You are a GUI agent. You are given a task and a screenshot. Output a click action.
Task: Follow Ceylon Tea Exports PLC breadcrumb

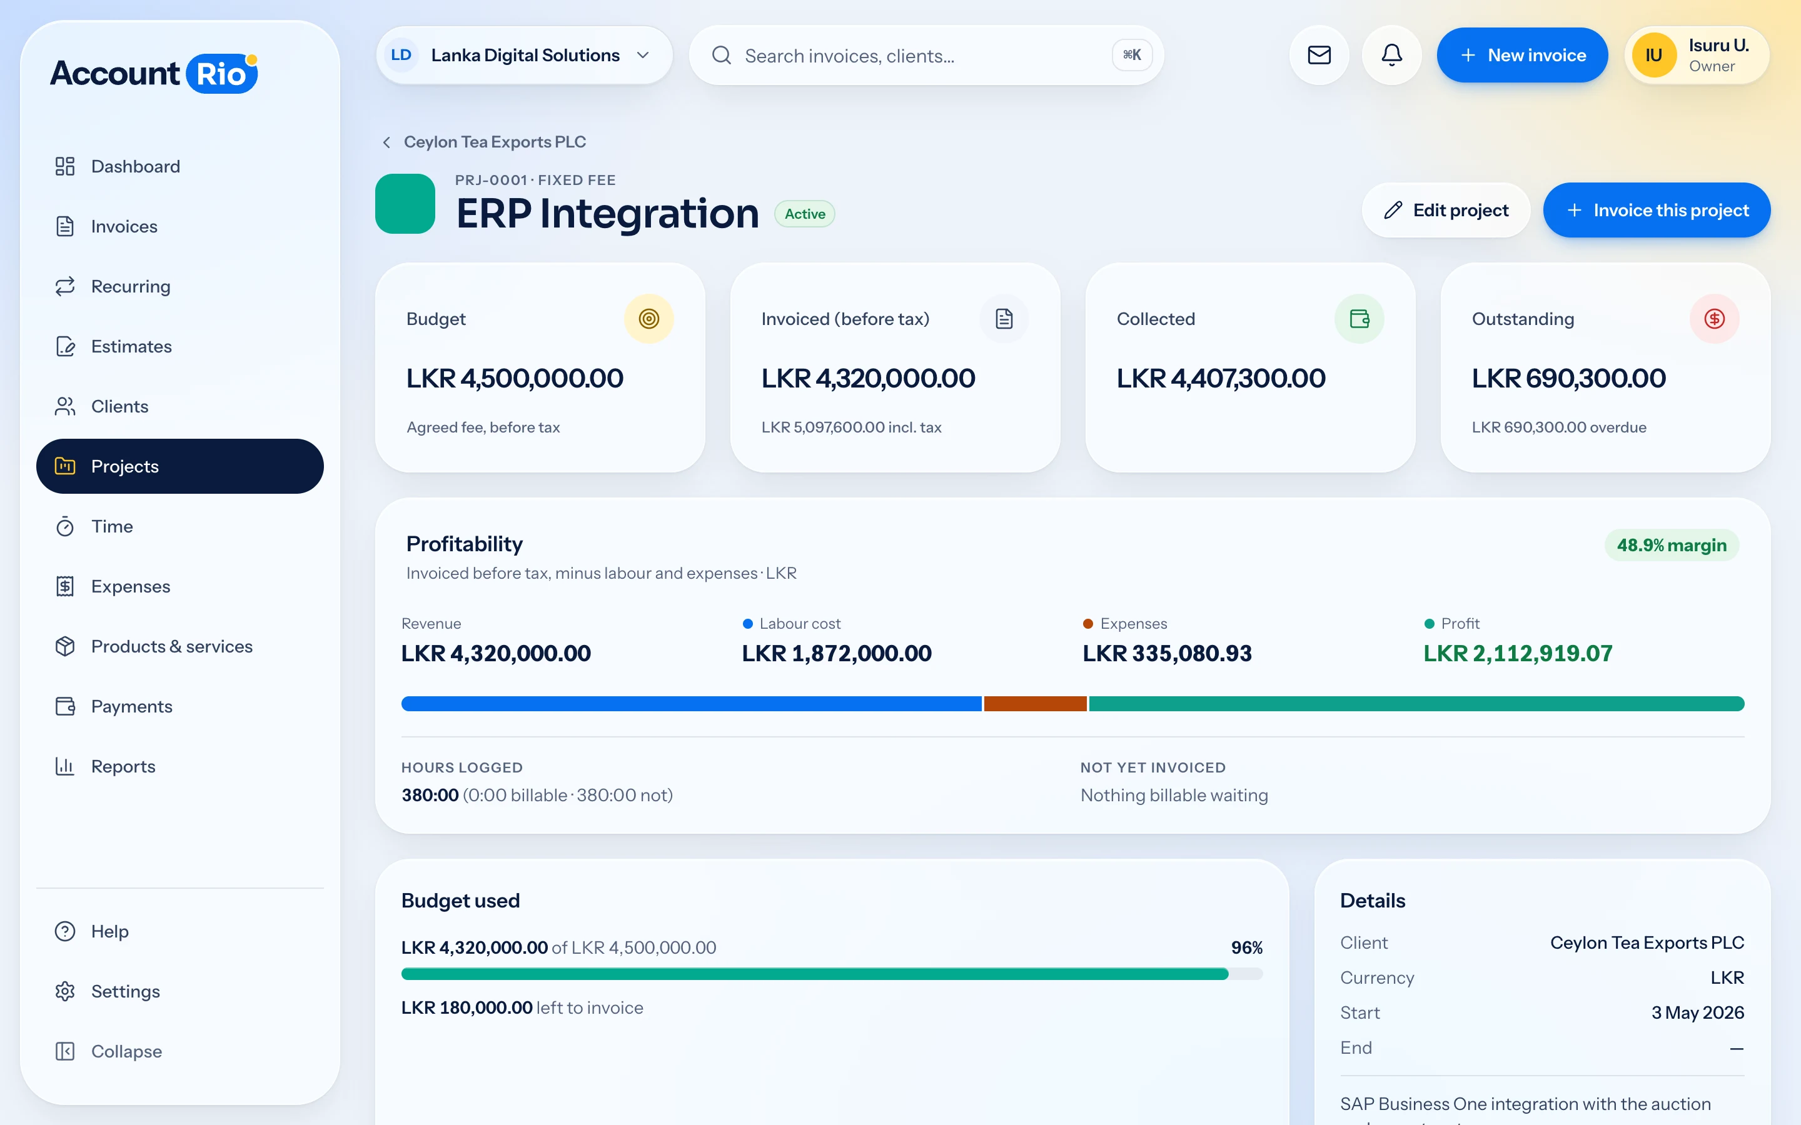click(x=495, y=142)
